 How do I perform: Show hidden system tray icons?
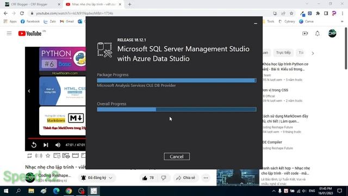tap(274, 191)
